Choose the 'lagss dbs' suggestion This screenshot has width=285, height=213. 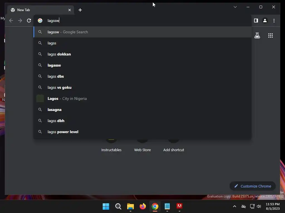[x=142, y=77]
